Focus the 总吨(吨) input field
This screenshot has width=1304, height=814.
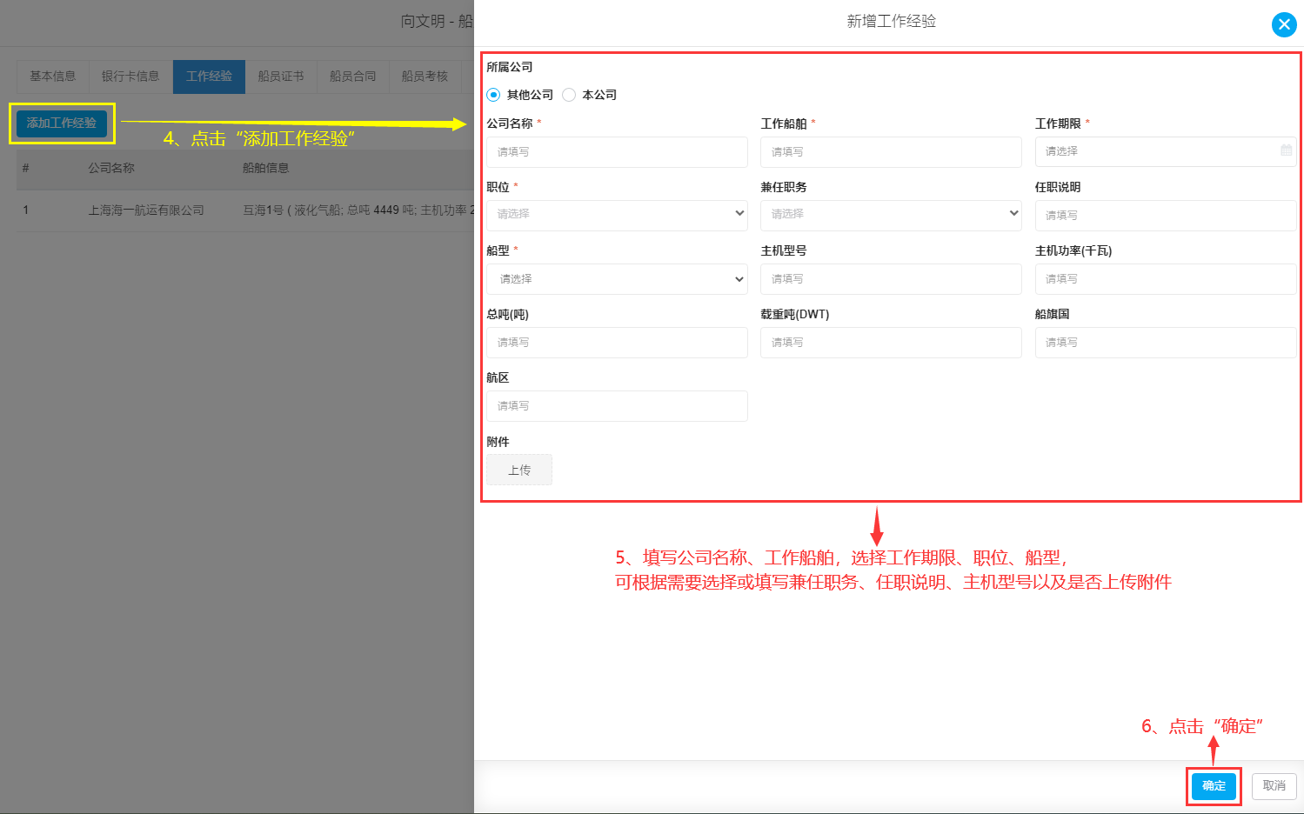tap(617, 343)
